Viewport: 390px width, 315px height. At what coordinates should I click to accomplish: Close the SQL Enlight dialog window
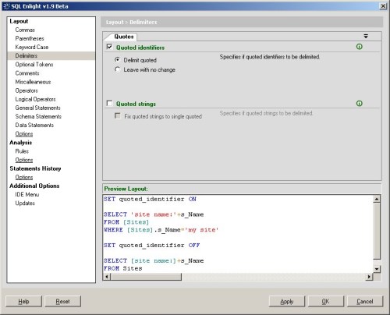(383, 6)
